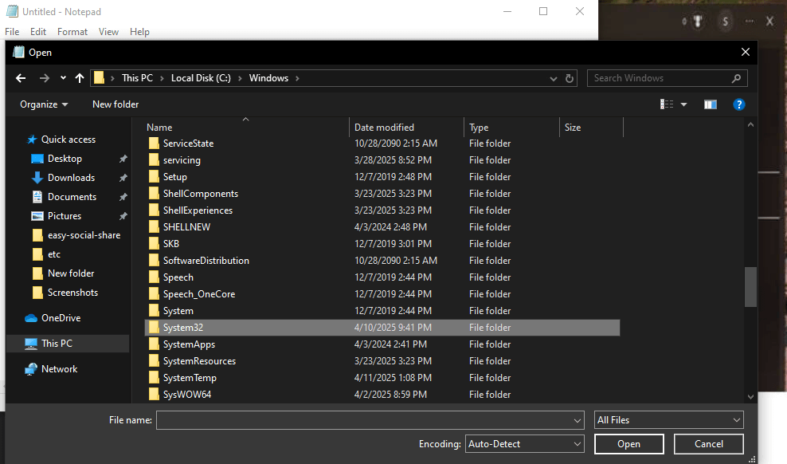Select SysWOW64 folder
787x464 pixels.
[186, 394]
